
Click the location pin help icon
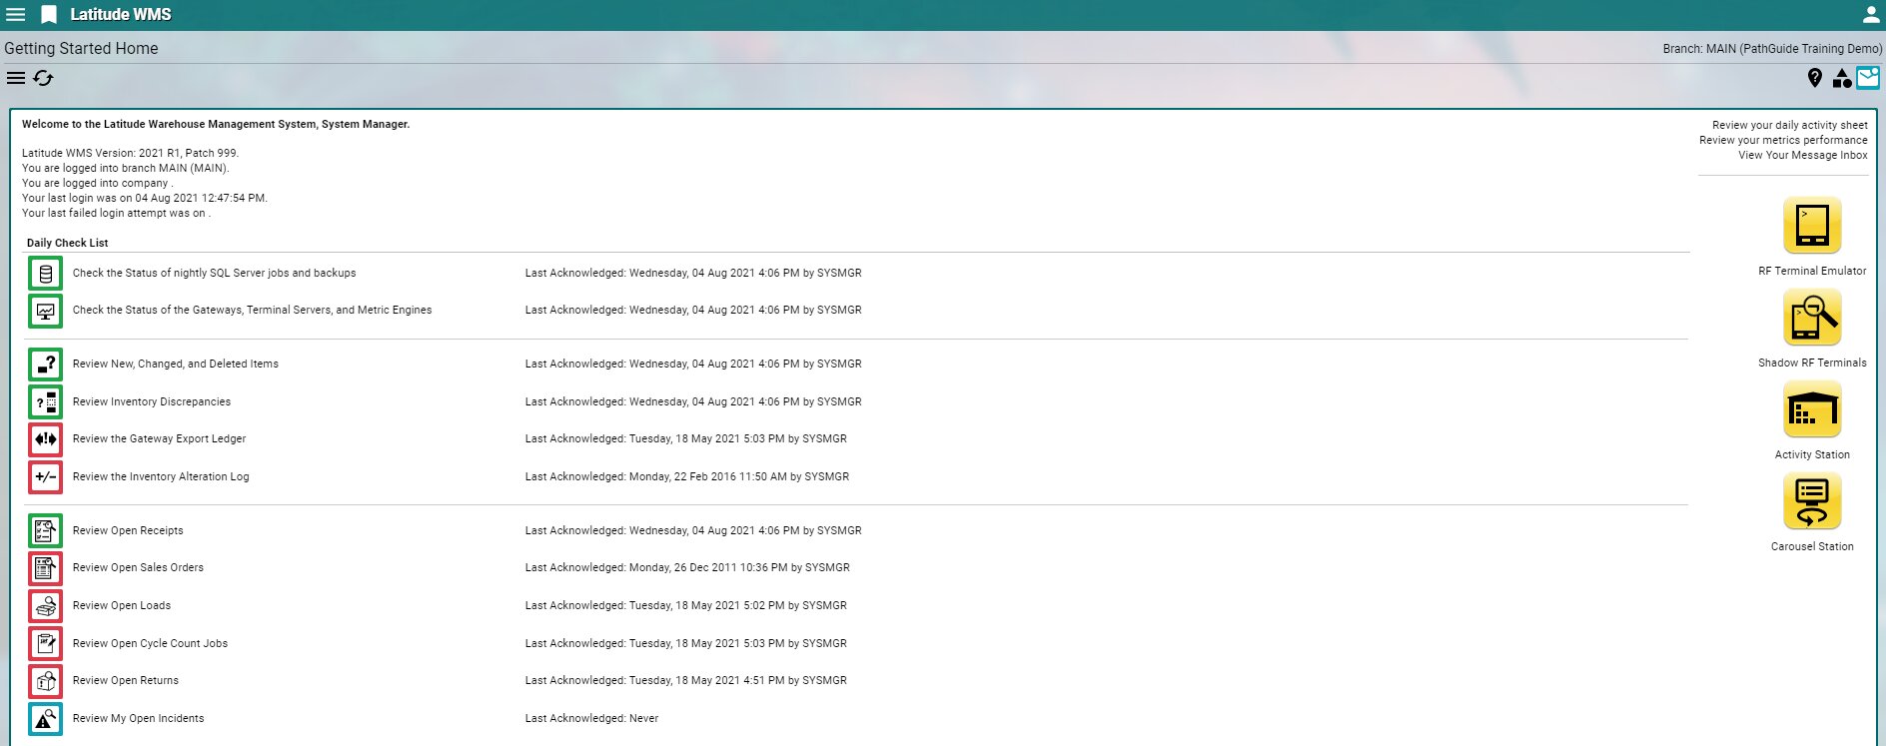[1815, 78]
